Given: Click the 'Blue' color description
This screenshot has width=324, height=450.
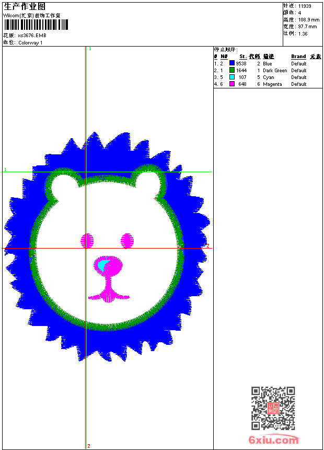Looking at the screenshot, I should (267, 64).
